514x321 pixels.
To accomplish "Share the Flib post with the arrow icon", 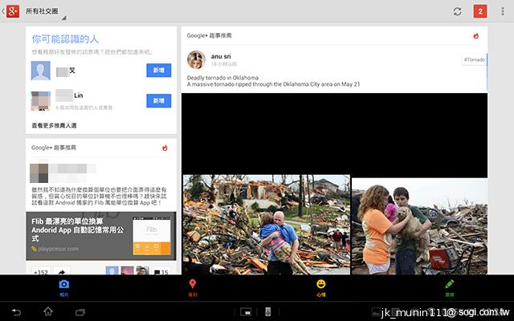I will [x=62, y=272].
